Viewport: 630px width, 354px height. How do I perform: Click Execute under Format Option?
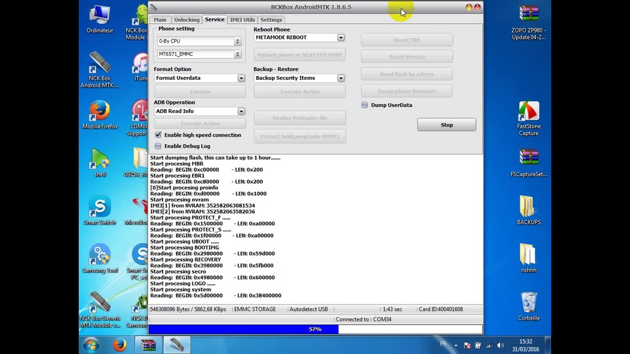point(200,92)
